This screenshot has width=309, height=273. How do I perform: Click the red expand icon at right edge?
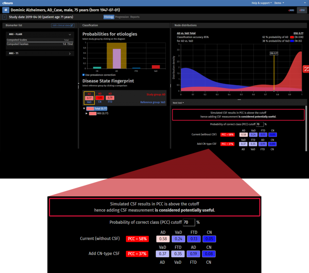(306, 69)
